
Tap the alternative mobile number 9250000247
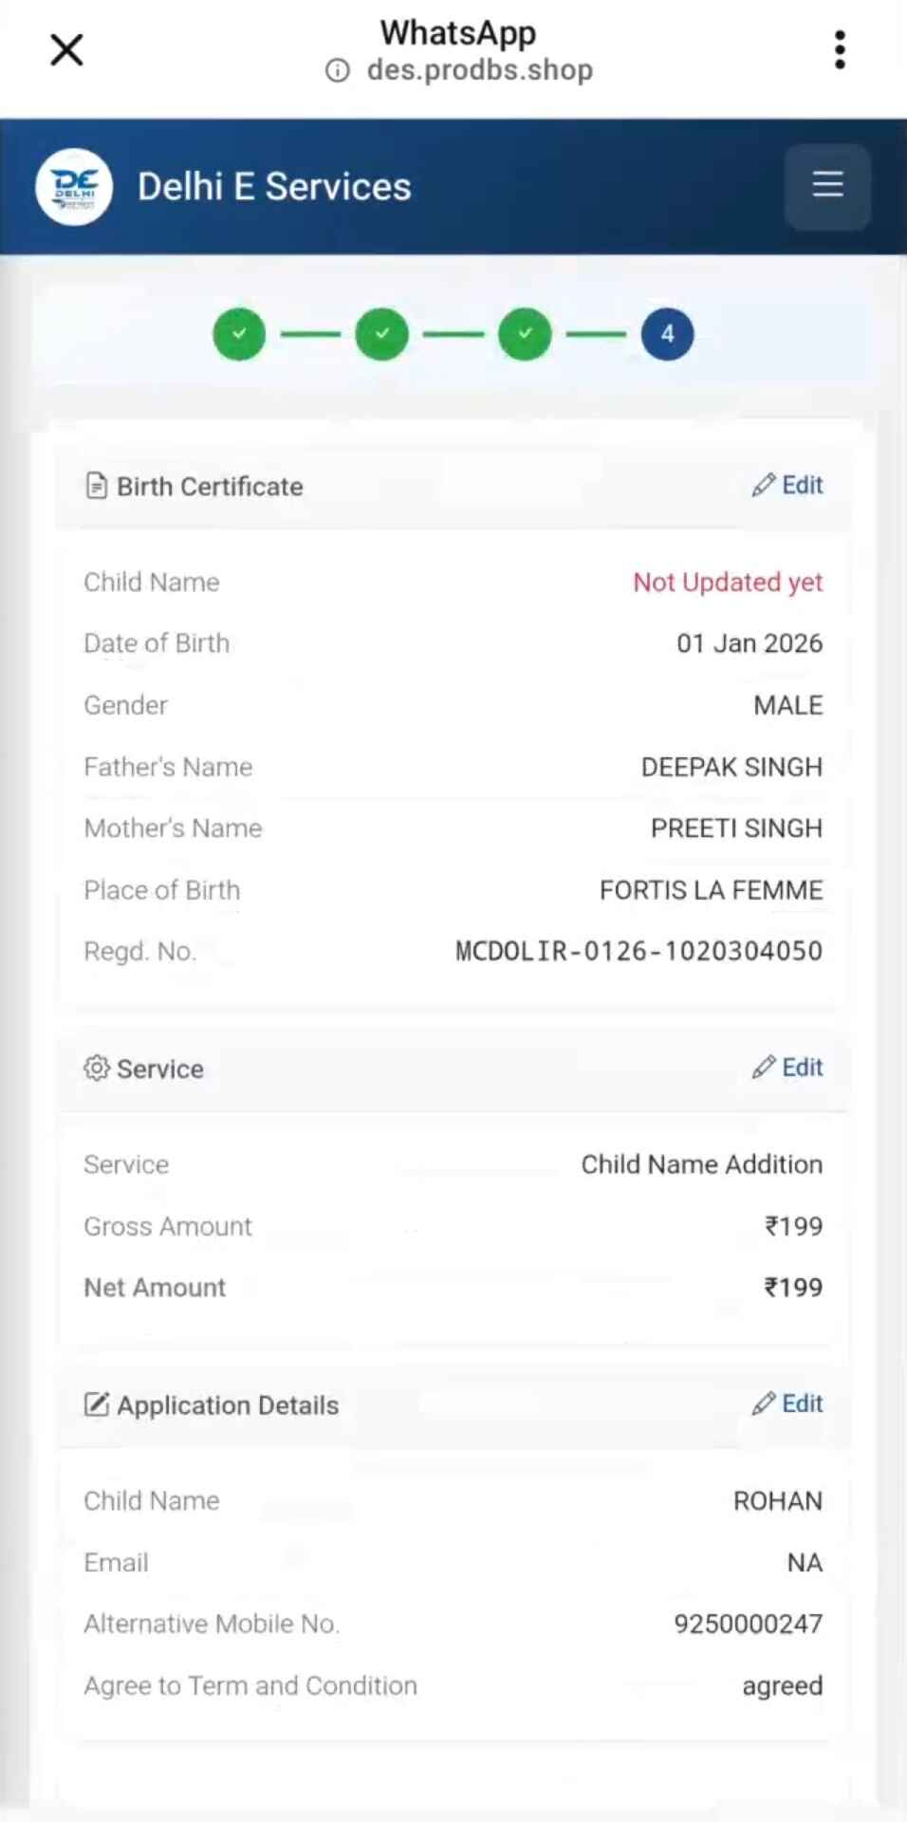pyautogui.click(x=748, y=1624)
